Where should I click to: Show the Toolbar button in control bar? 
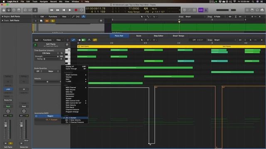coord(19,10)
